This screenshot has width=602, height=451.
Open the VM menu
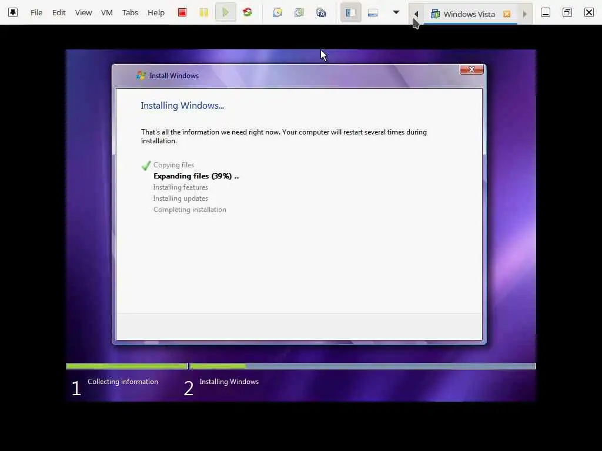pyautogui.click(x=107, y=13)
